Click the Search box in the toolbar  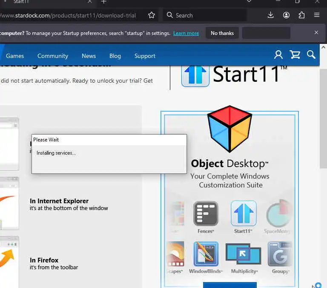(204, 15)
